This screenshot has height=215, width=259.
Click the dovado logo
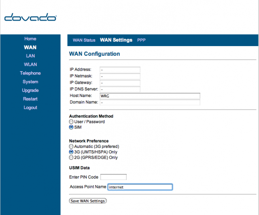tap(30, 17)
